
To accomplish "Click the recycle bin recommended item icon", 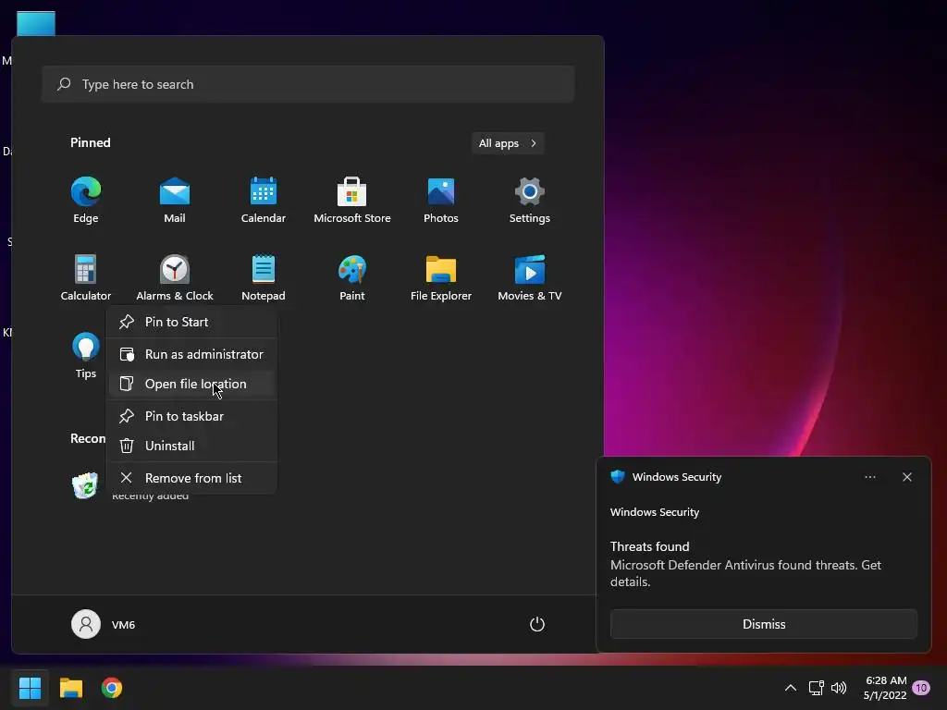I will pos(85,485).
